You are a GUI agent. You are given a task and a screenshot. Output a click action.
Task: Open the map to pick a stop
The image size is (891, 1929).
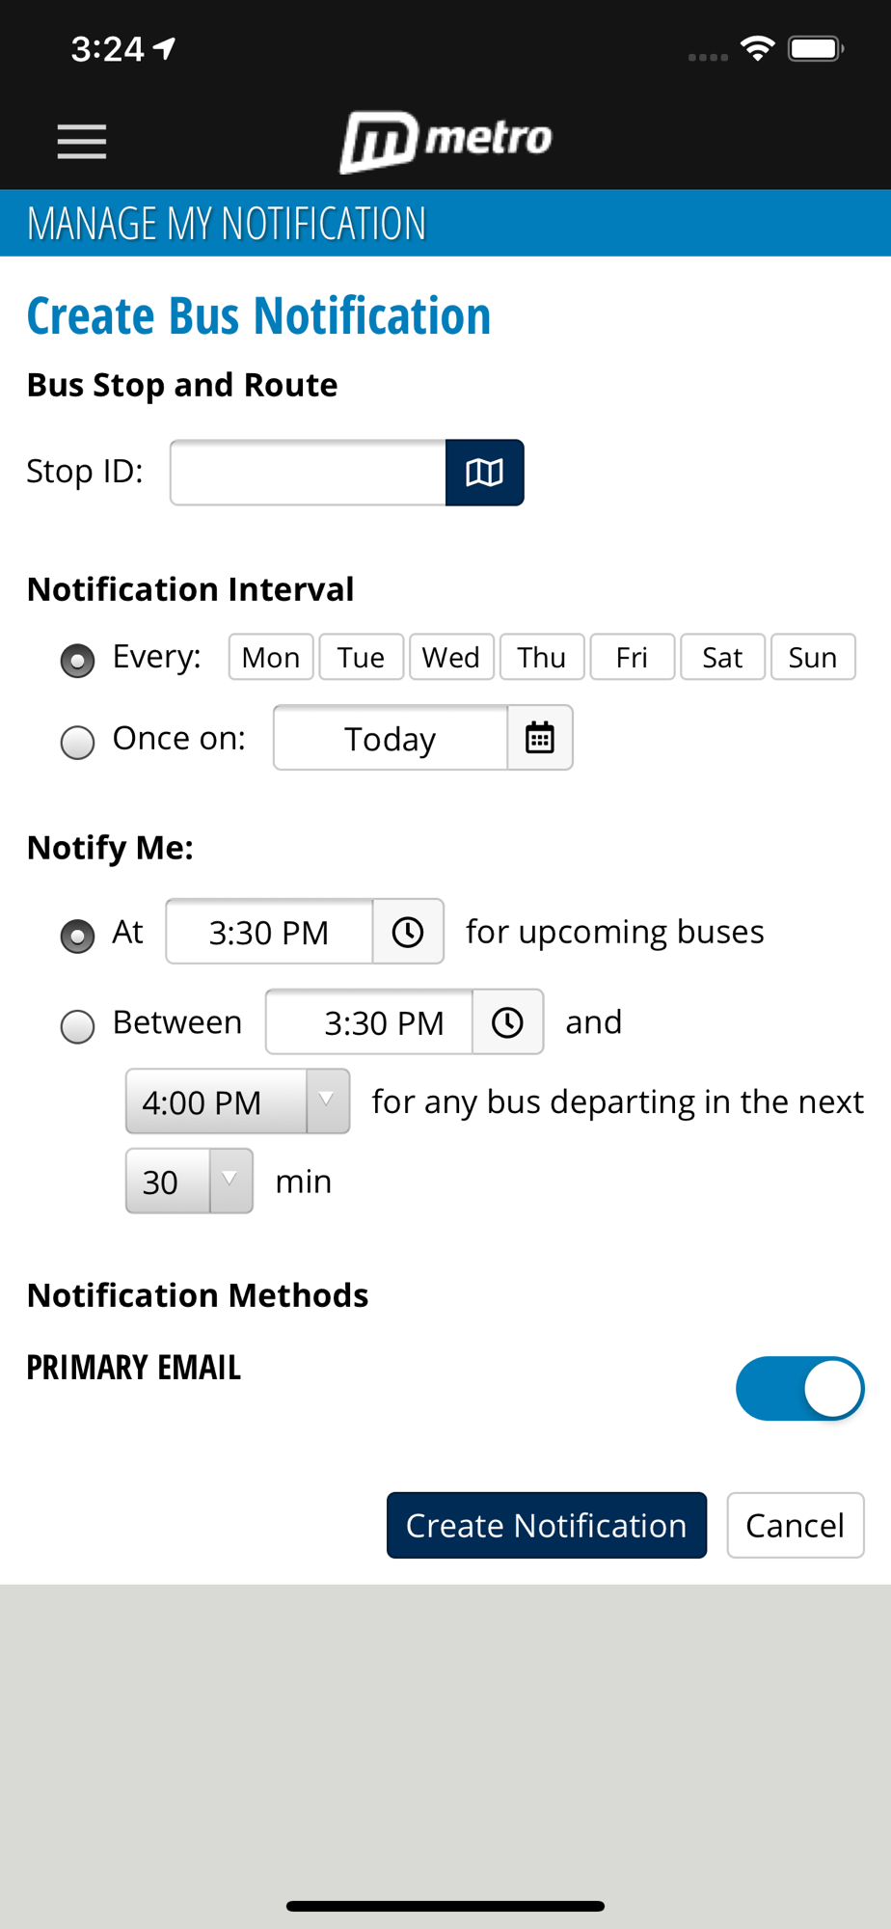point(484,473)
